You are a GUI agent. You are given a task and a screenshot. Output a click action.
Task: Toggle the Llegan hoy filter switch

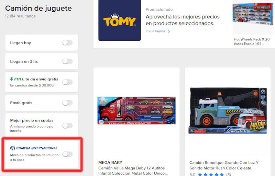click(x=67, y=43)
